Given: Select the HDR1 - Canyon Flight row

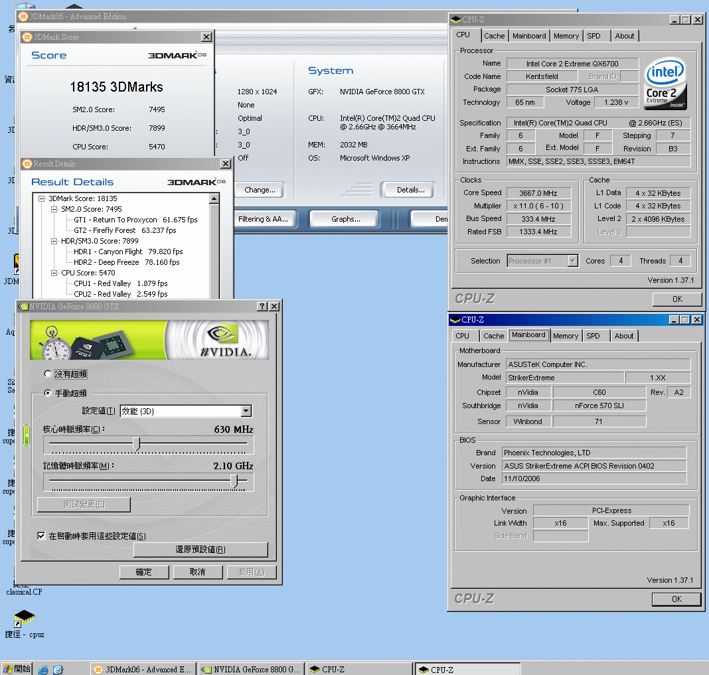Looking at the screenshot, I should [128, 252].
